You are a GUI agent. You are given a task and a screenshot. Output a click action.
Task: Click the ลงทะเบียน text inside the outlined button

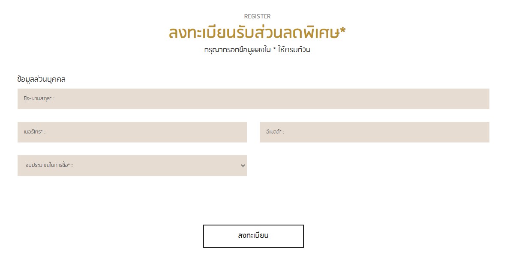point(253,235)
